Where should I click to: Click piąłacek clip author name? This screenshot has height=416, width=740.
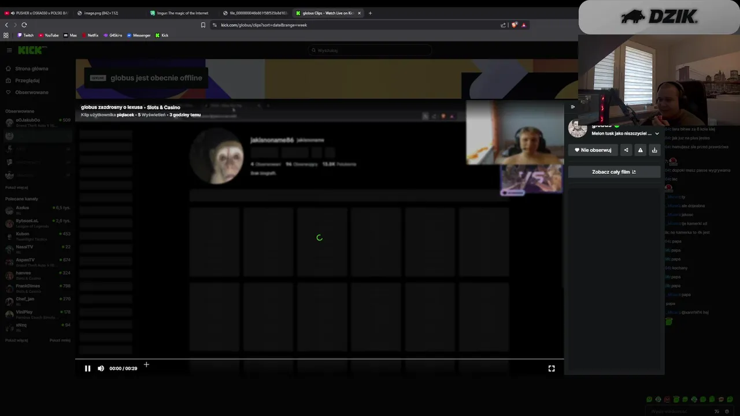[x=125, y=115]
